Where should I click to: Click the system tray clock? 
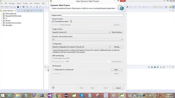[x=170, y=96]
